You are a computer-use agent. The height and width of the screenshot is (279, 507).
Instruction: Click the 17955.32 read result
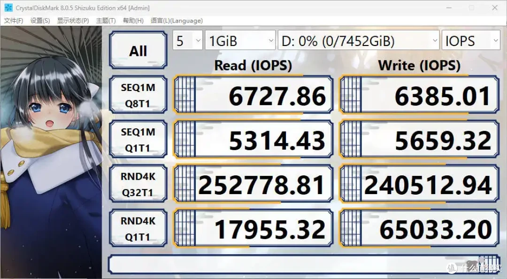tap(253, 228)
